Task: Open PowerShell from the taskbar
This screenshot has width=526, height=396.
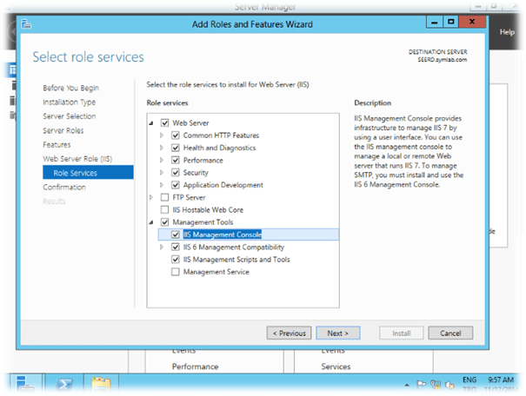Action: point(63,383)
